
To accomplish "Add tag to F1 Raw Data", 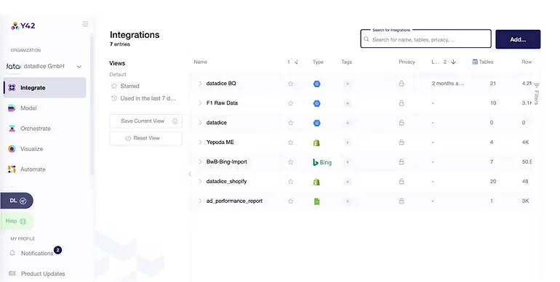I will click(348, 103).
